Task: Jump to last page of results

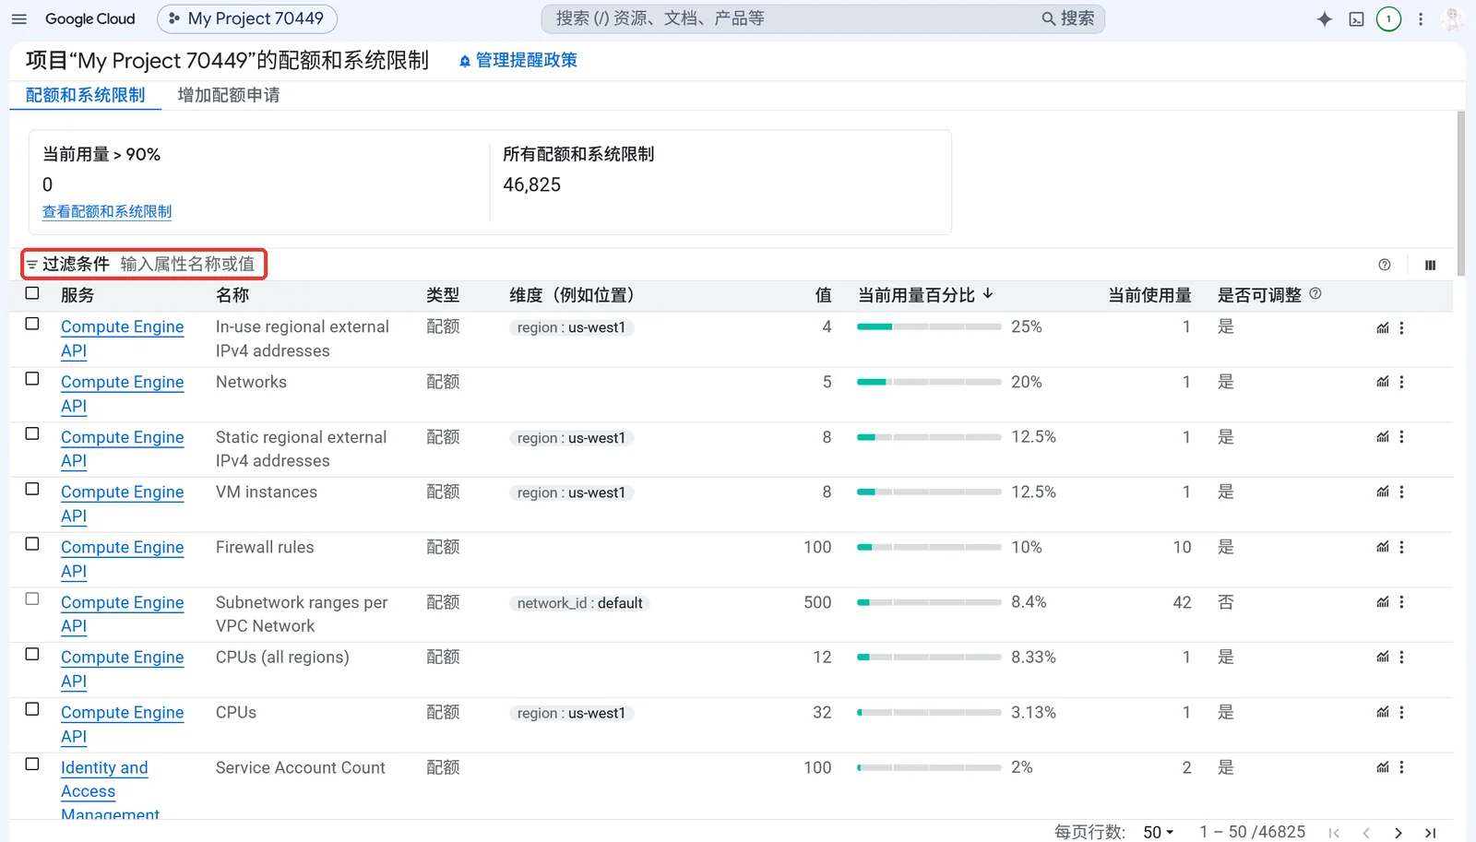Action: tap(1431, 833)
